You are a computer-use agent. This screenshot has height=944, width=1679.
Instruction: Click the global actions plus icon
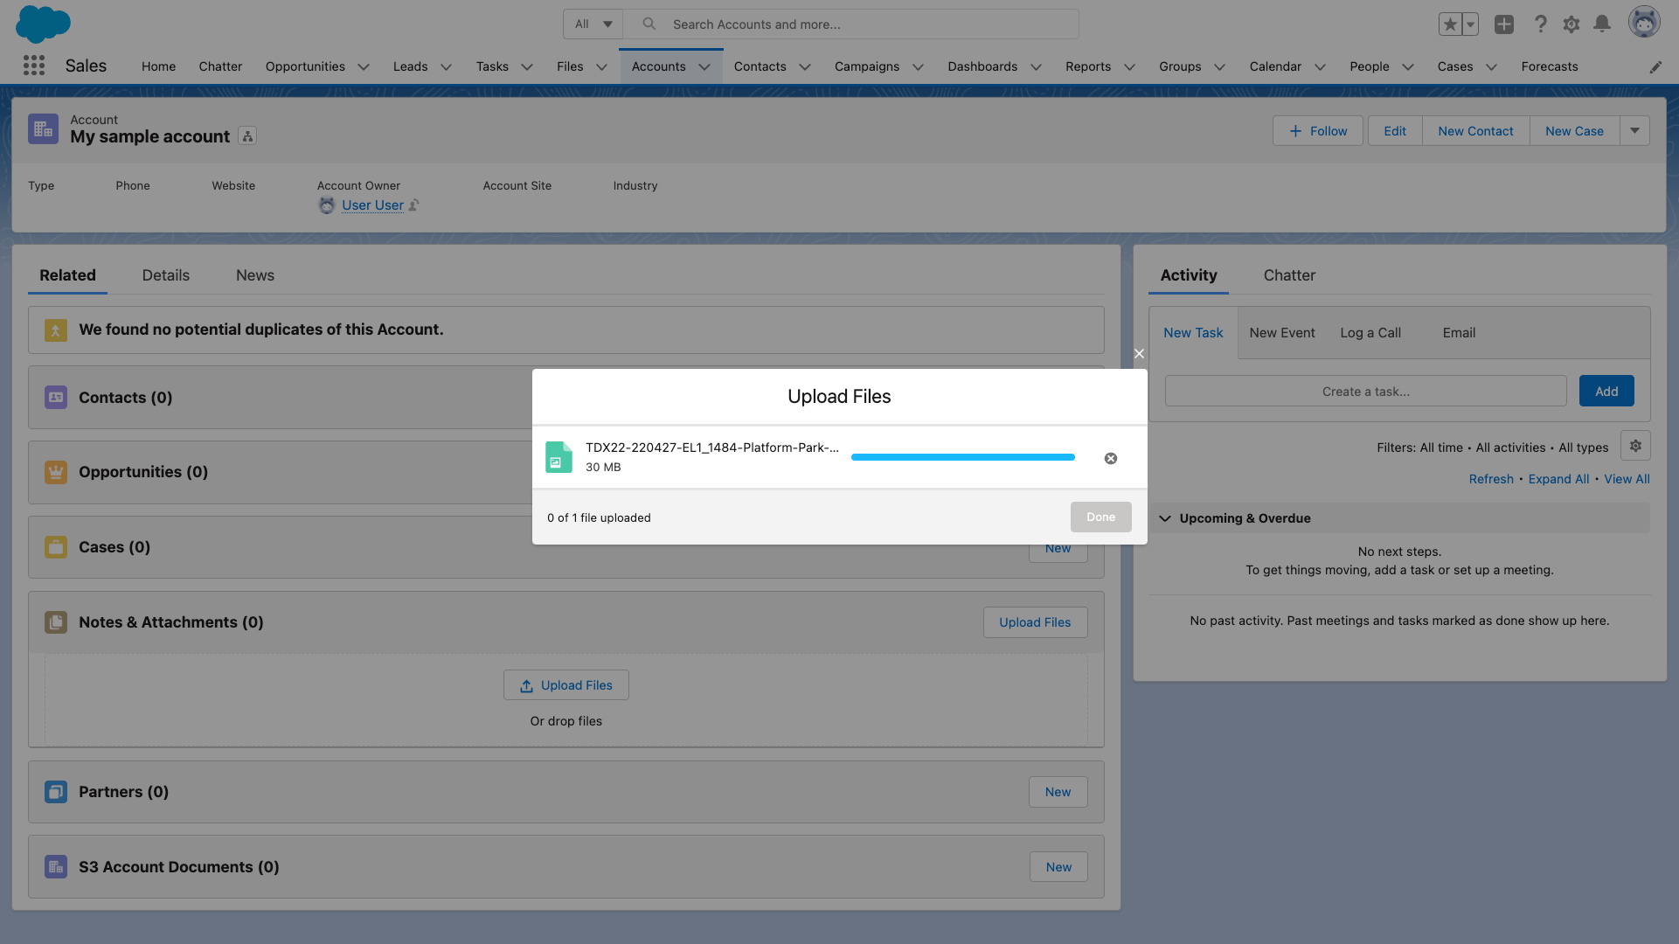tap(1503, 24)
